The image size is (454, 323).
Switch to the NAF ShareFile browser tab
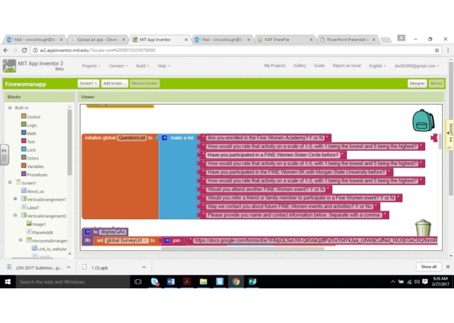click(x=285, y=40)
